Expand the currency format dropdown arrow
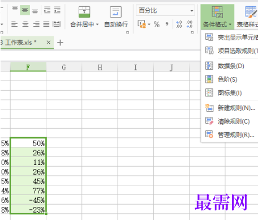Image resolution: width=258 pixels, height=220 pixels. pos(149,24)
